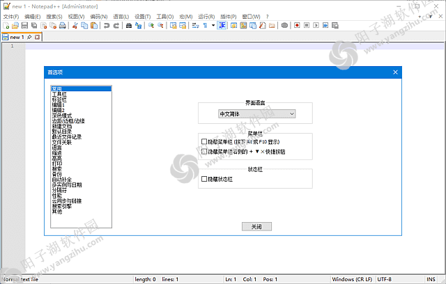Screen dimensions: 446x284
Task: Close the 首选项 dialog with the X
Action: (395, 72)
